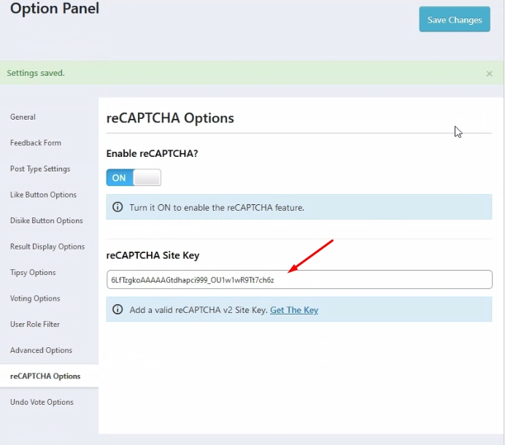Open Post Type Settings tab

pyautogui.click(x=40, y=169)
